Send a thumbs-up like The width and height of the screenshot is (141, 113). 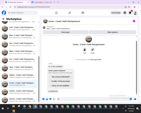coord(135,99)
